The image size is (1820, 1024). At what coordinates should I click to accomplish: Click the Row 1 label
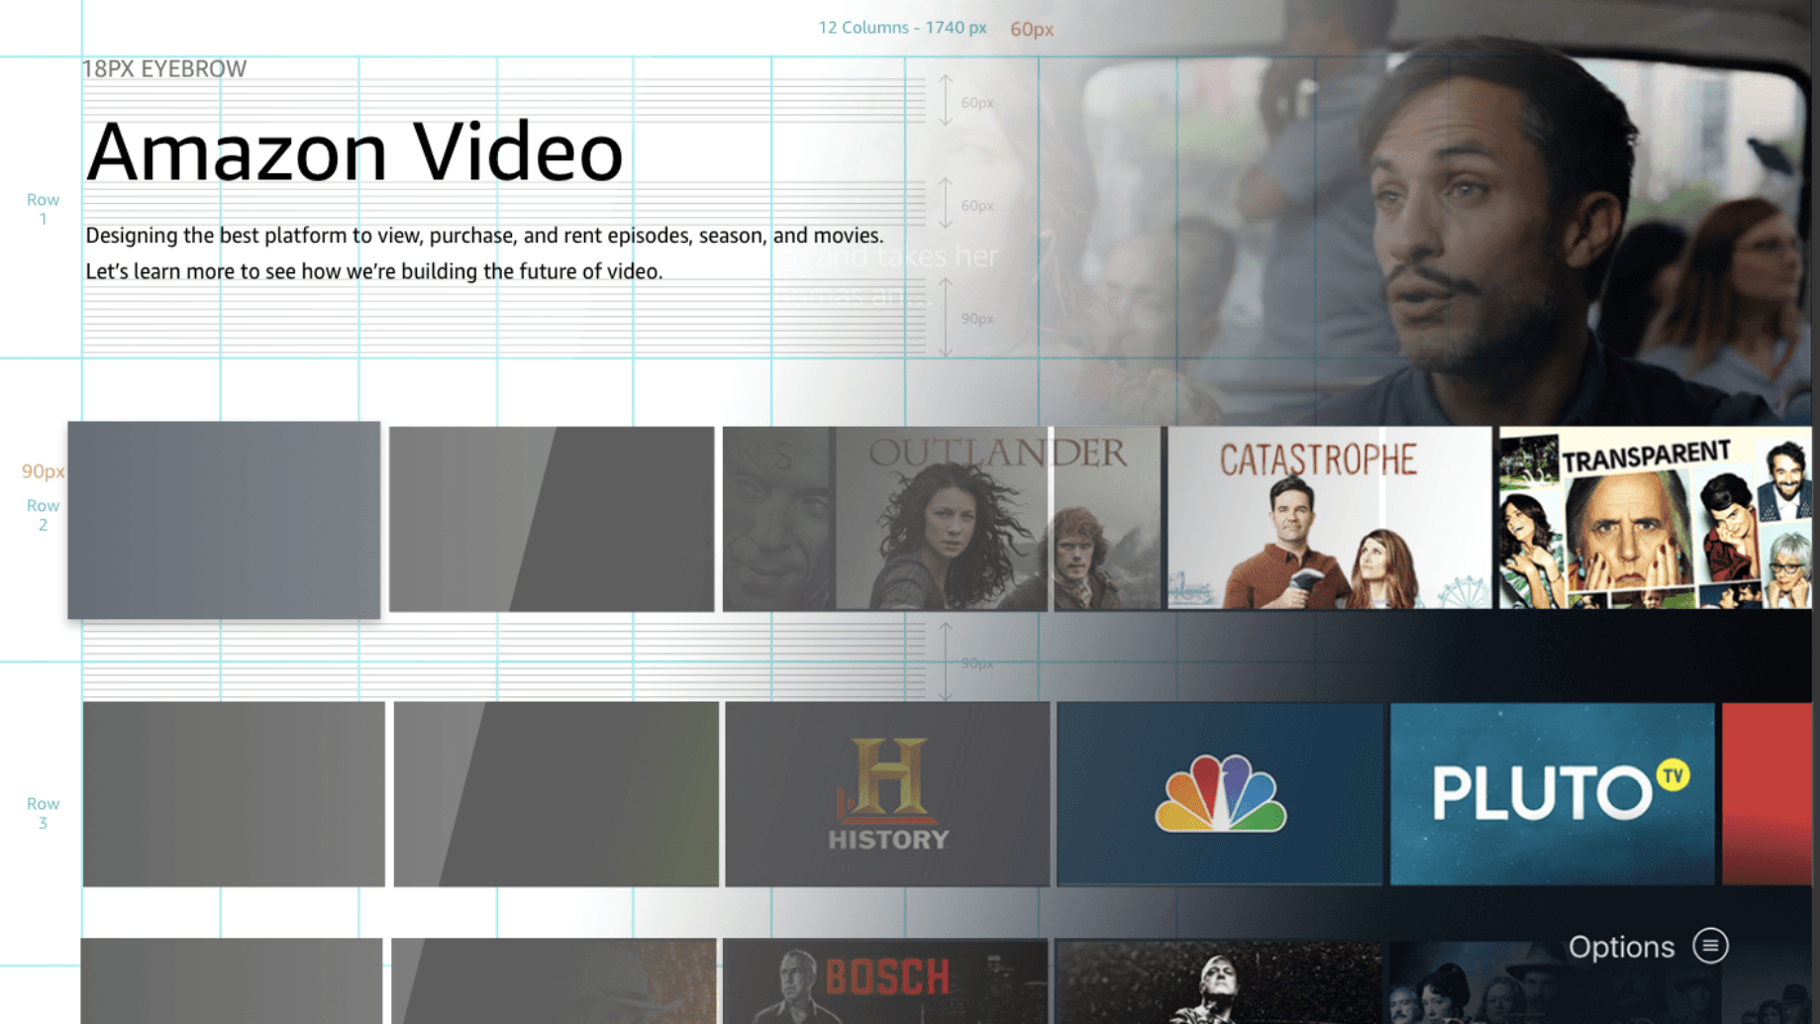point(43,209)
